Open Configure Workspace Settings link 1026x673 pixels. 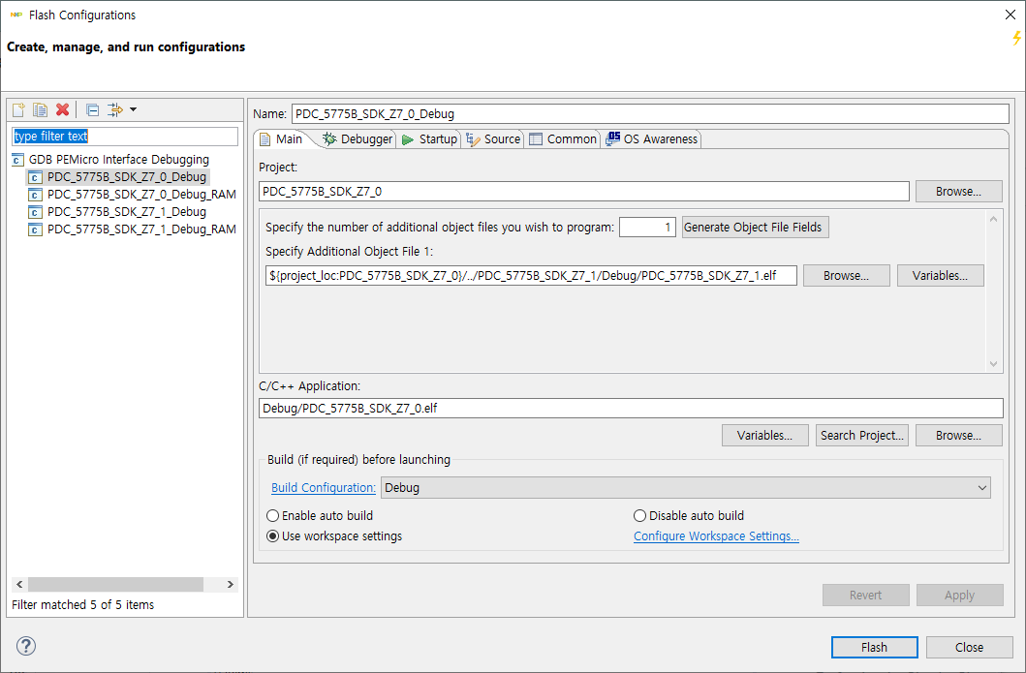click(x=716, y=535)
